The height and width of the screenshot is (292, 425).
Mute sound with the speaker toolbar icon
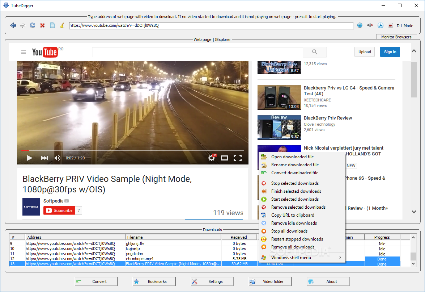[370, 25]
